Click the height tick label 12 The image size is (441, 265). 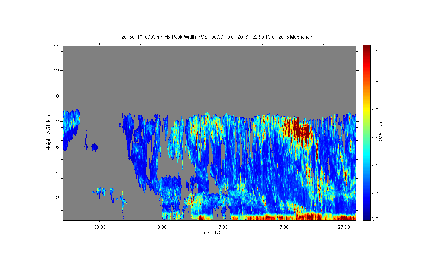[x=56, y=71]
